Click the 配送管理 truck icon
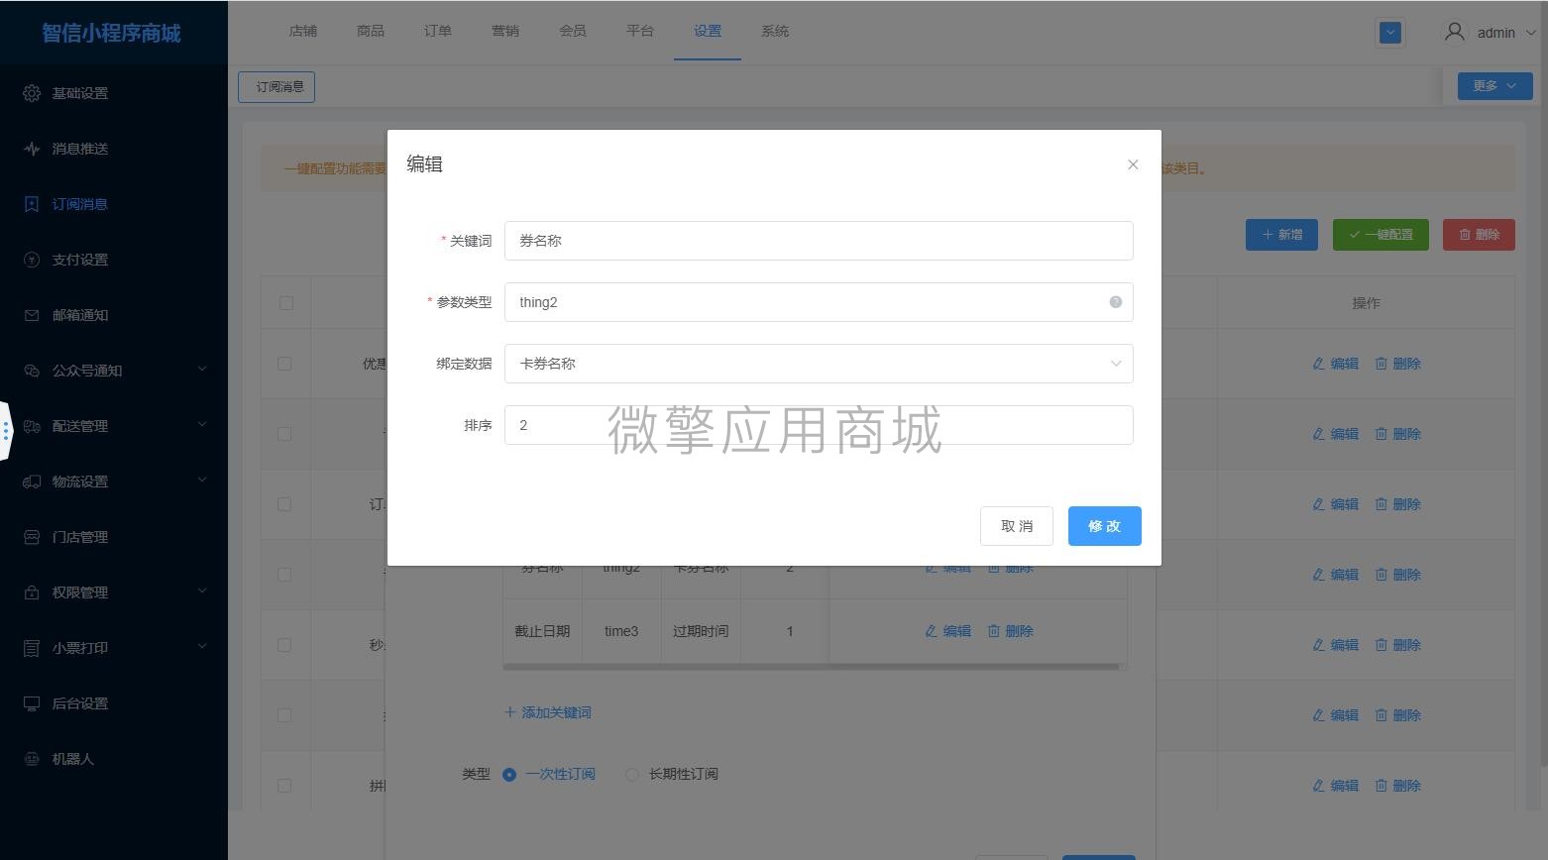The image size is (1548, 860). click(x=32, y=426)
